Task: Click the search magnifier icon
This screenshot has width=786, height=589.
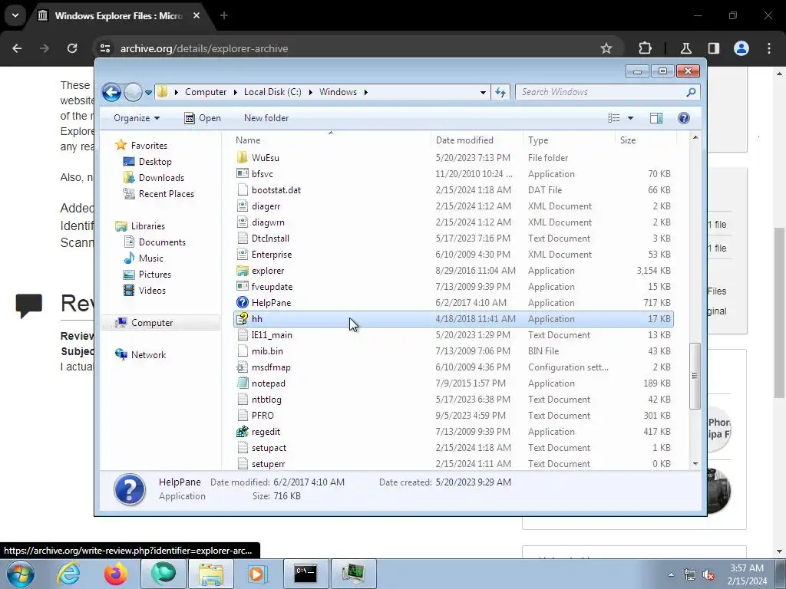Action: [x=692, y=92]
